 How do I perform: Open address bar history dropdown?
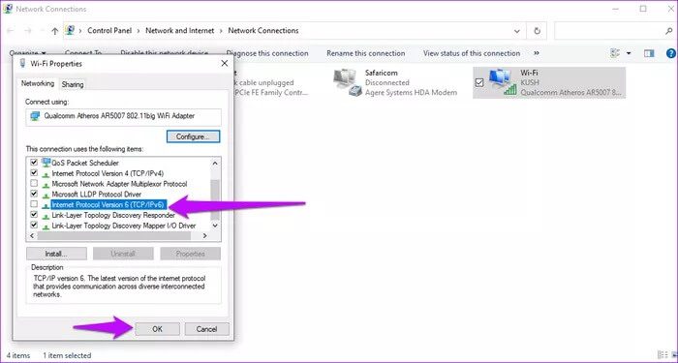pos(517,31)
